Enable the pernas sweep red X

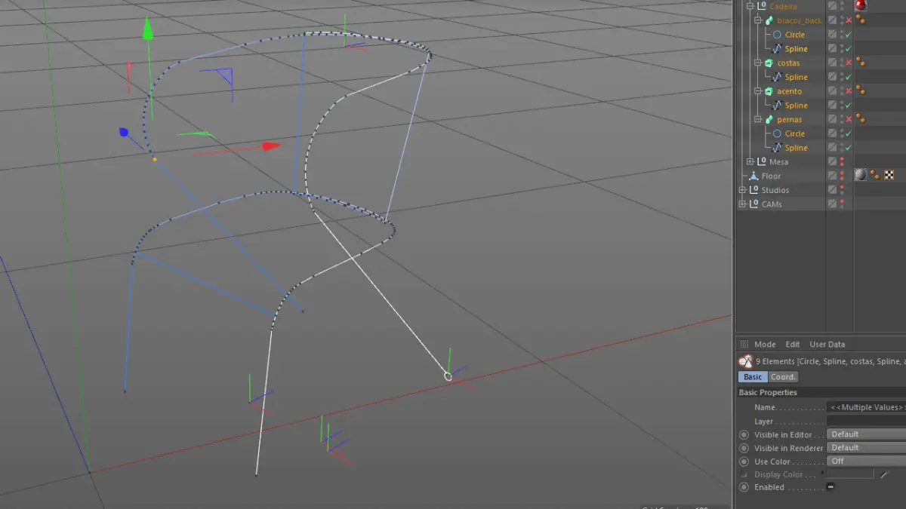point(849,119)
